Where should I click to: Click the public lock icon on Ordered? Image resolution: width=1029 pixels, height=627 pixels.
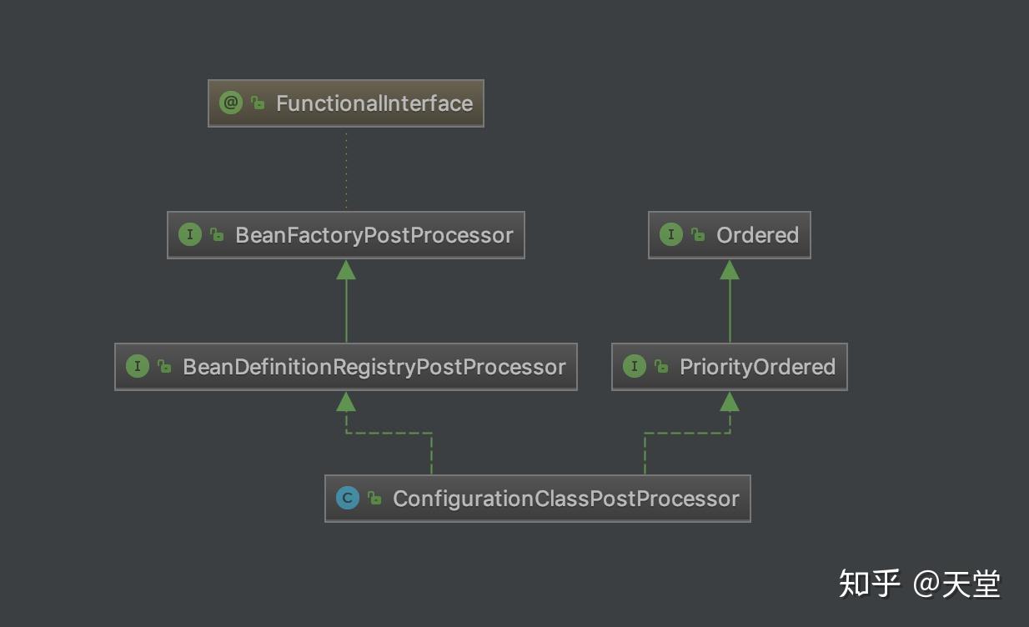point(698,235)
